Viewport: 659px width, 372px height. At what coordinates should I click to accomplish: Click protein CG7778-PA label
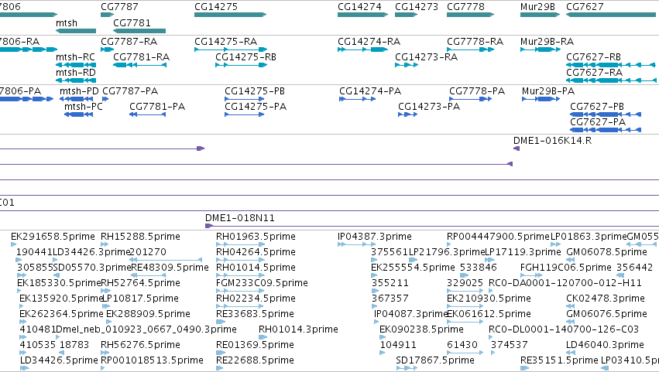point(477,91)
